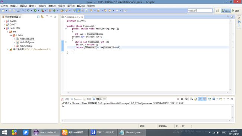
Task: Toggle Show Console on standard output
Action: pos(200,99)
